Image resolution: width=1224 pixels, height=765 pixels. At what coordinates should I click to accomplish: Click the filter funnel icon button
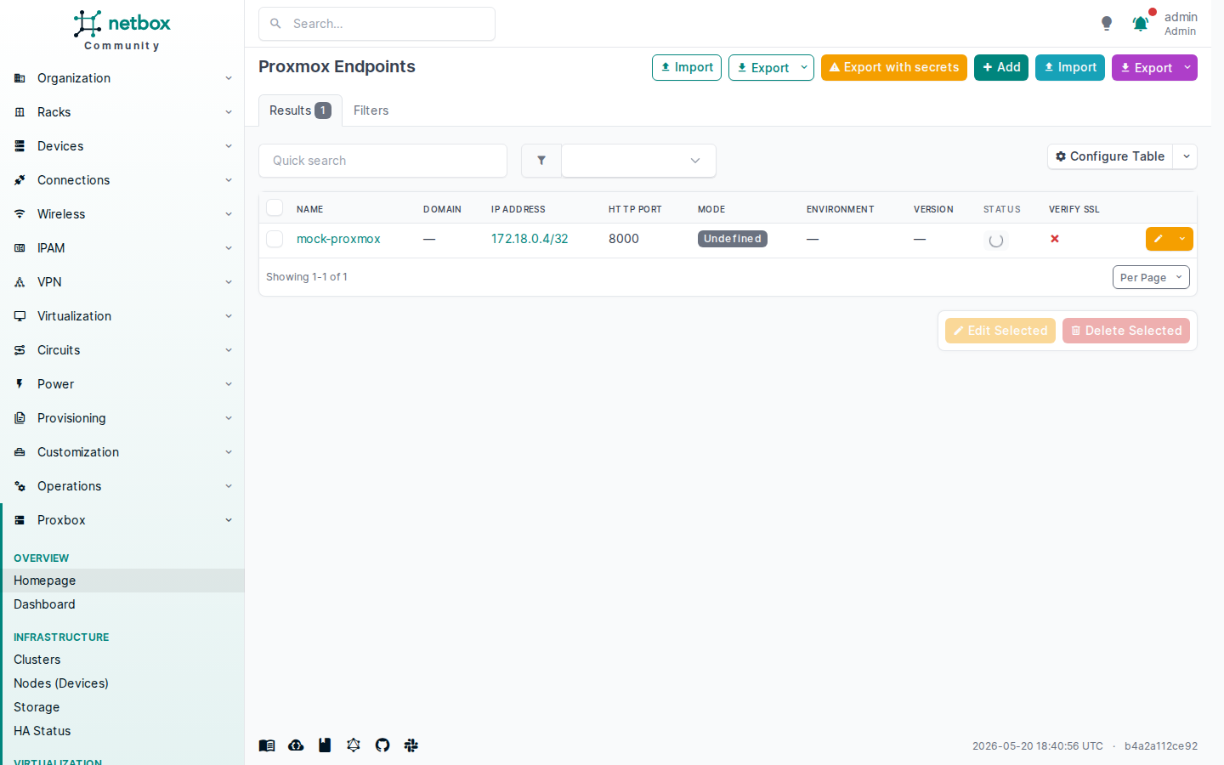click(x=541, y=161)
